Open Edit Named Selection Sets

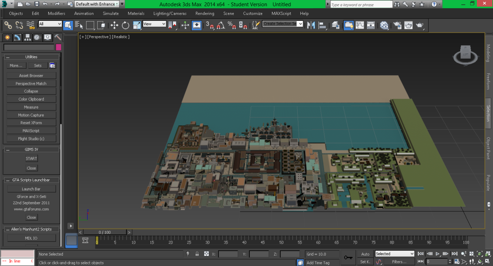pos(256,25)
